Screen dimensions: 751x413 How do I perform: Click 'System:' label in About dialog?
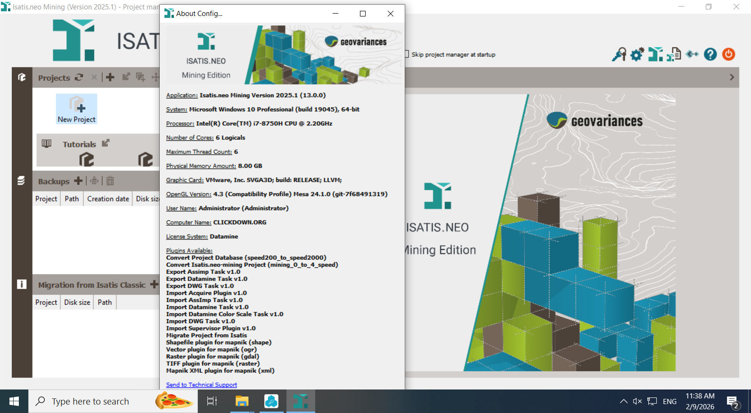(x=177, y=110)
